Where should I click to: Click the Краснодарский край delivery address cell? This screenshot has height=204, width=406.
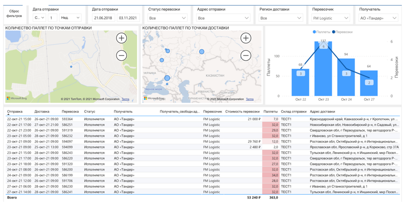click(354, 119)
